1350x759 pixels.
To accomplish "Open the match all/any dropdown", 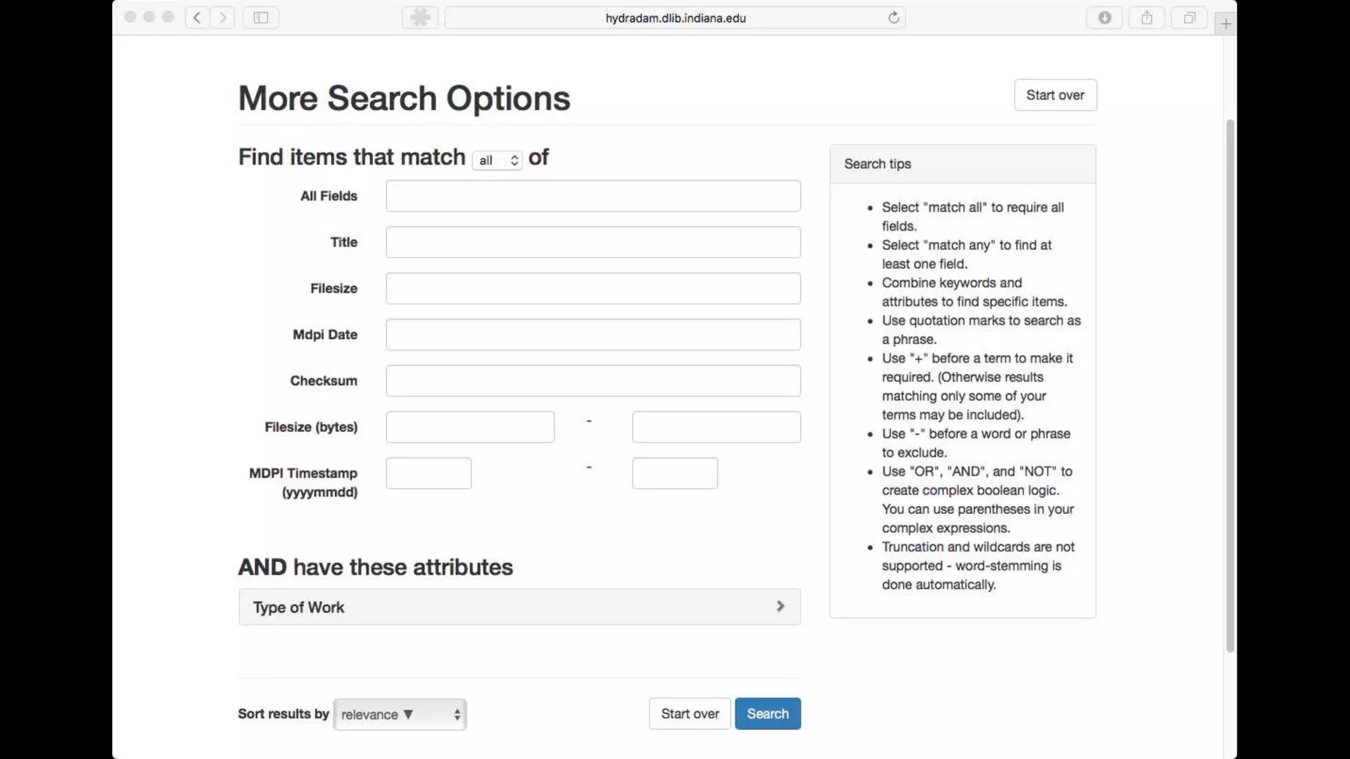I will [x=498, y=160].
